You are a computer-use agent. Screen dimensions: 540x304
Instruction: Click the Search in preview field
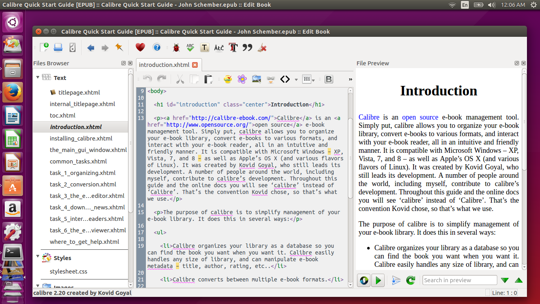click(460, 280)
